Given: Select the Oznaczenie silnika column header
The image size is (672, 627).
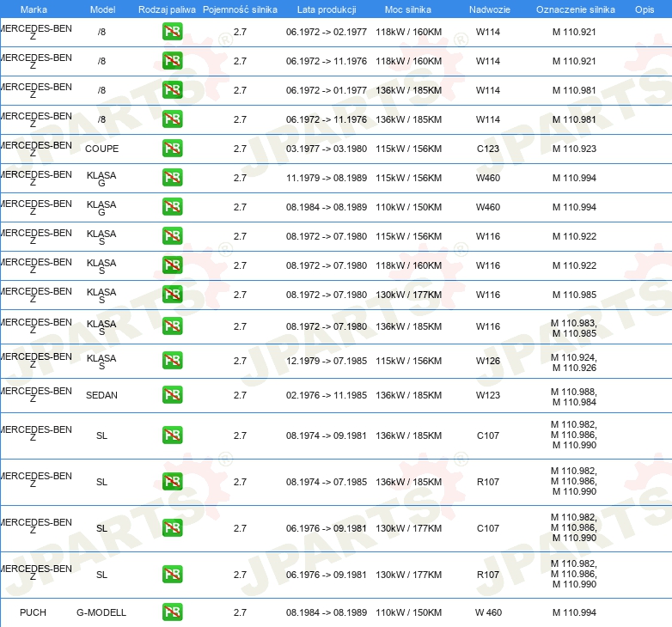Looking at the screenshot, I should tap(575, 9).
